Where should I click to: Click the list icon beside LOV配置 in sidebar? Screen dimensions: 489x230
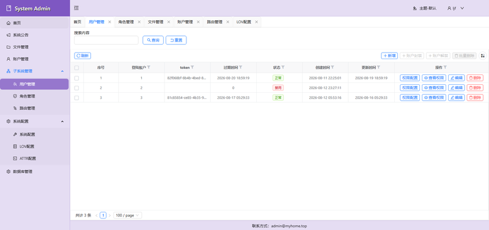(x=15, y=146)
